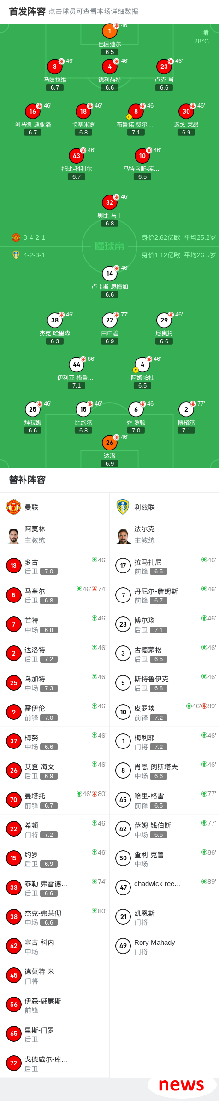Click the 3-4-2-1 formation label
219x1101 pixels.
point(34,237)
